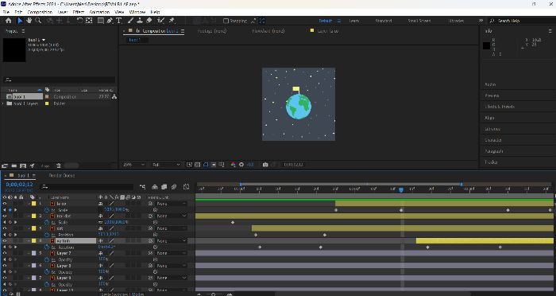Collapse layer 1 with its twirl arrow

tap(29, 204)
